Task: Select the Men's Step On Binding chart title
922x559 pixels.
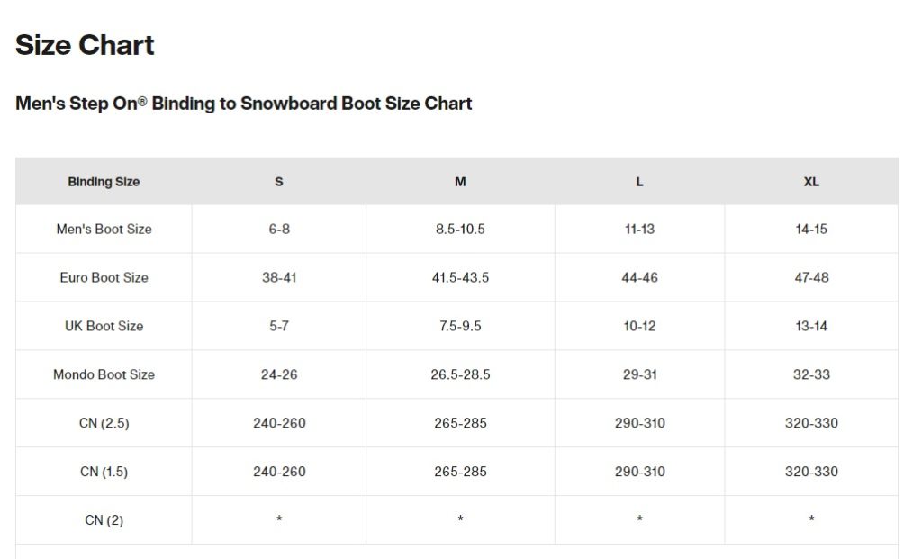Action: (x=244, y=104)
